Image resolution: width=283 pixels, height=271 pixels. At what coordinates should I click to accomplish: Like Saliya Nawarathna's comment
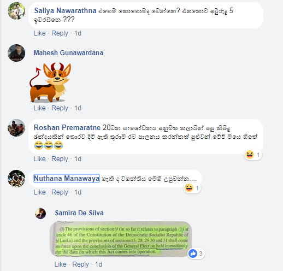point(39,33)
